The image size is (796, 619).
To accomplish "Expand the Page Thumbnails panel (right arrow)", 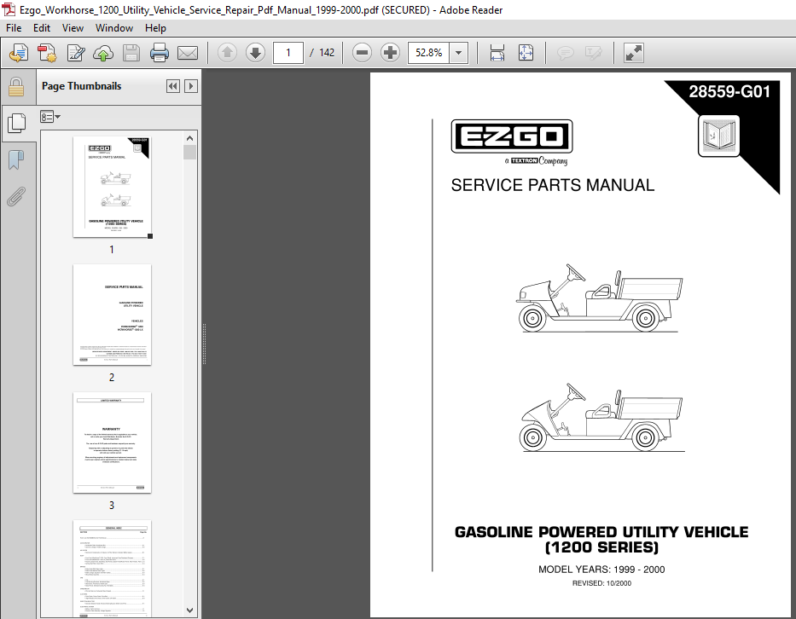I will pyautogui.click(x=191, y=86).
